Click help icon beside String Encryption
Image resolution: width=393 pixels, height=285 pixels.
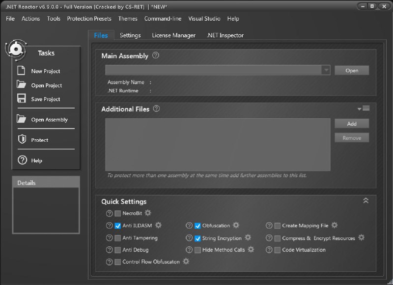(x=189, y=238)
